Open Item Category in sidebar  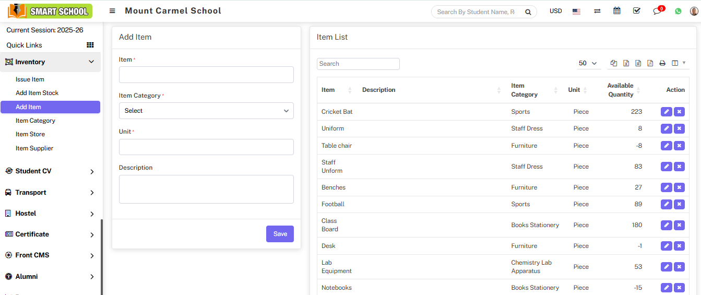click(35, 121)
